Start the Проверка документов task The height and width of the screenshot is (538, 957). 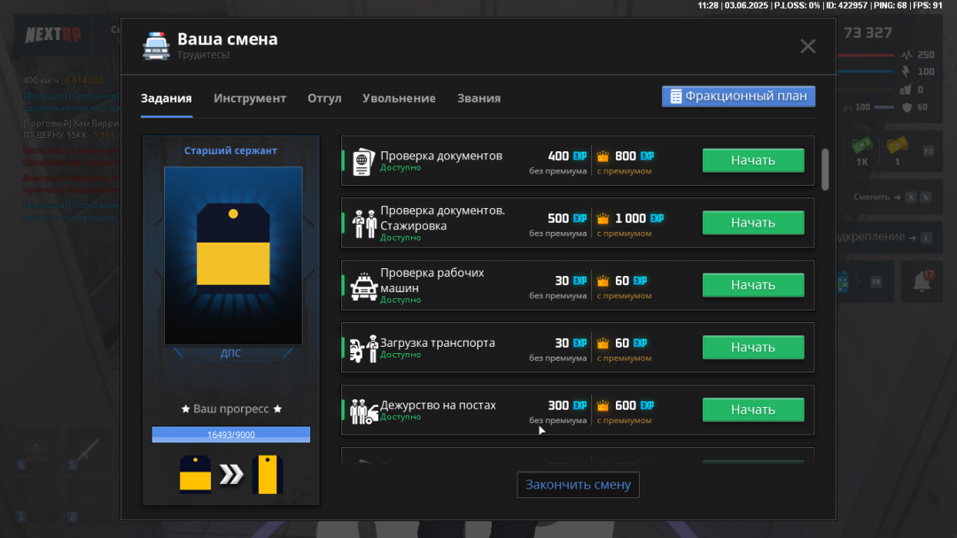coord(752,160)
